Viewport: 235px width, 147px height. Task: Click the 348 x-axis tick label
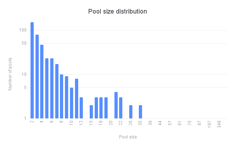(x=219, y=124)
